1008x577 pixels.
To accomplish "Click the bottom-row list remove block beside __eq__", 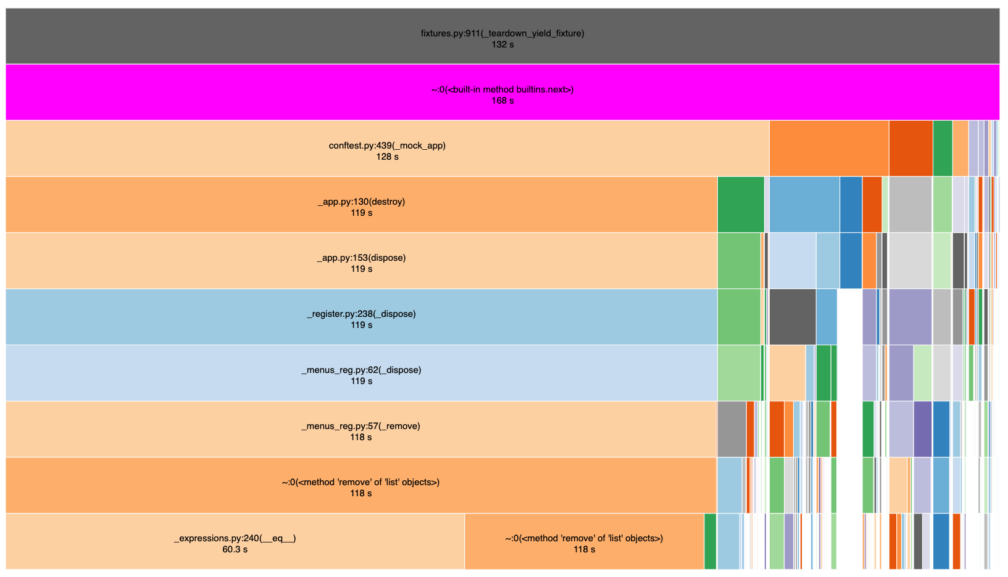I will click(584, 541).
